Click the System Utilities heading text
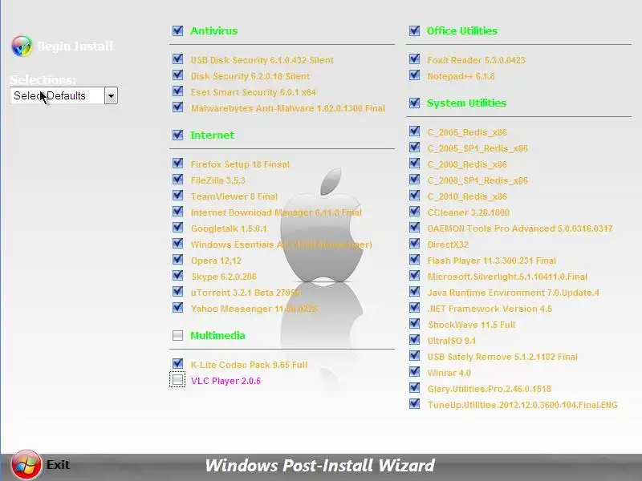 click(466, 103)
